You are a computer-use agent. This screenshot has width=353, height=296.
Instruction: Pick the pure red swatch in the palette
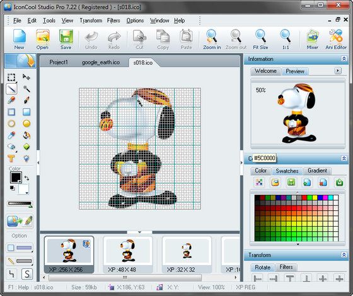[x=304, y=198]
